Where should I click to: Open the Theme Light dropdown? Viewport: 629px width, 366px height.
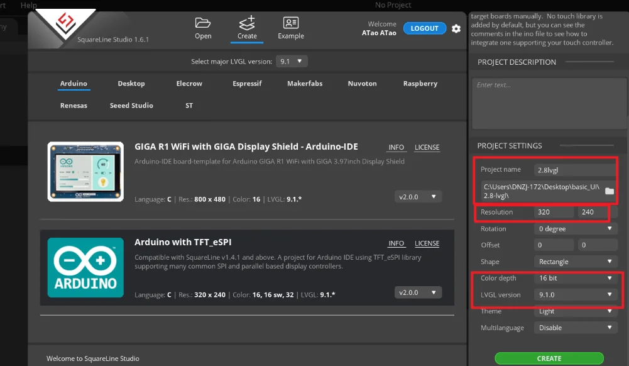pyautogui.click(x=575, y=311)
